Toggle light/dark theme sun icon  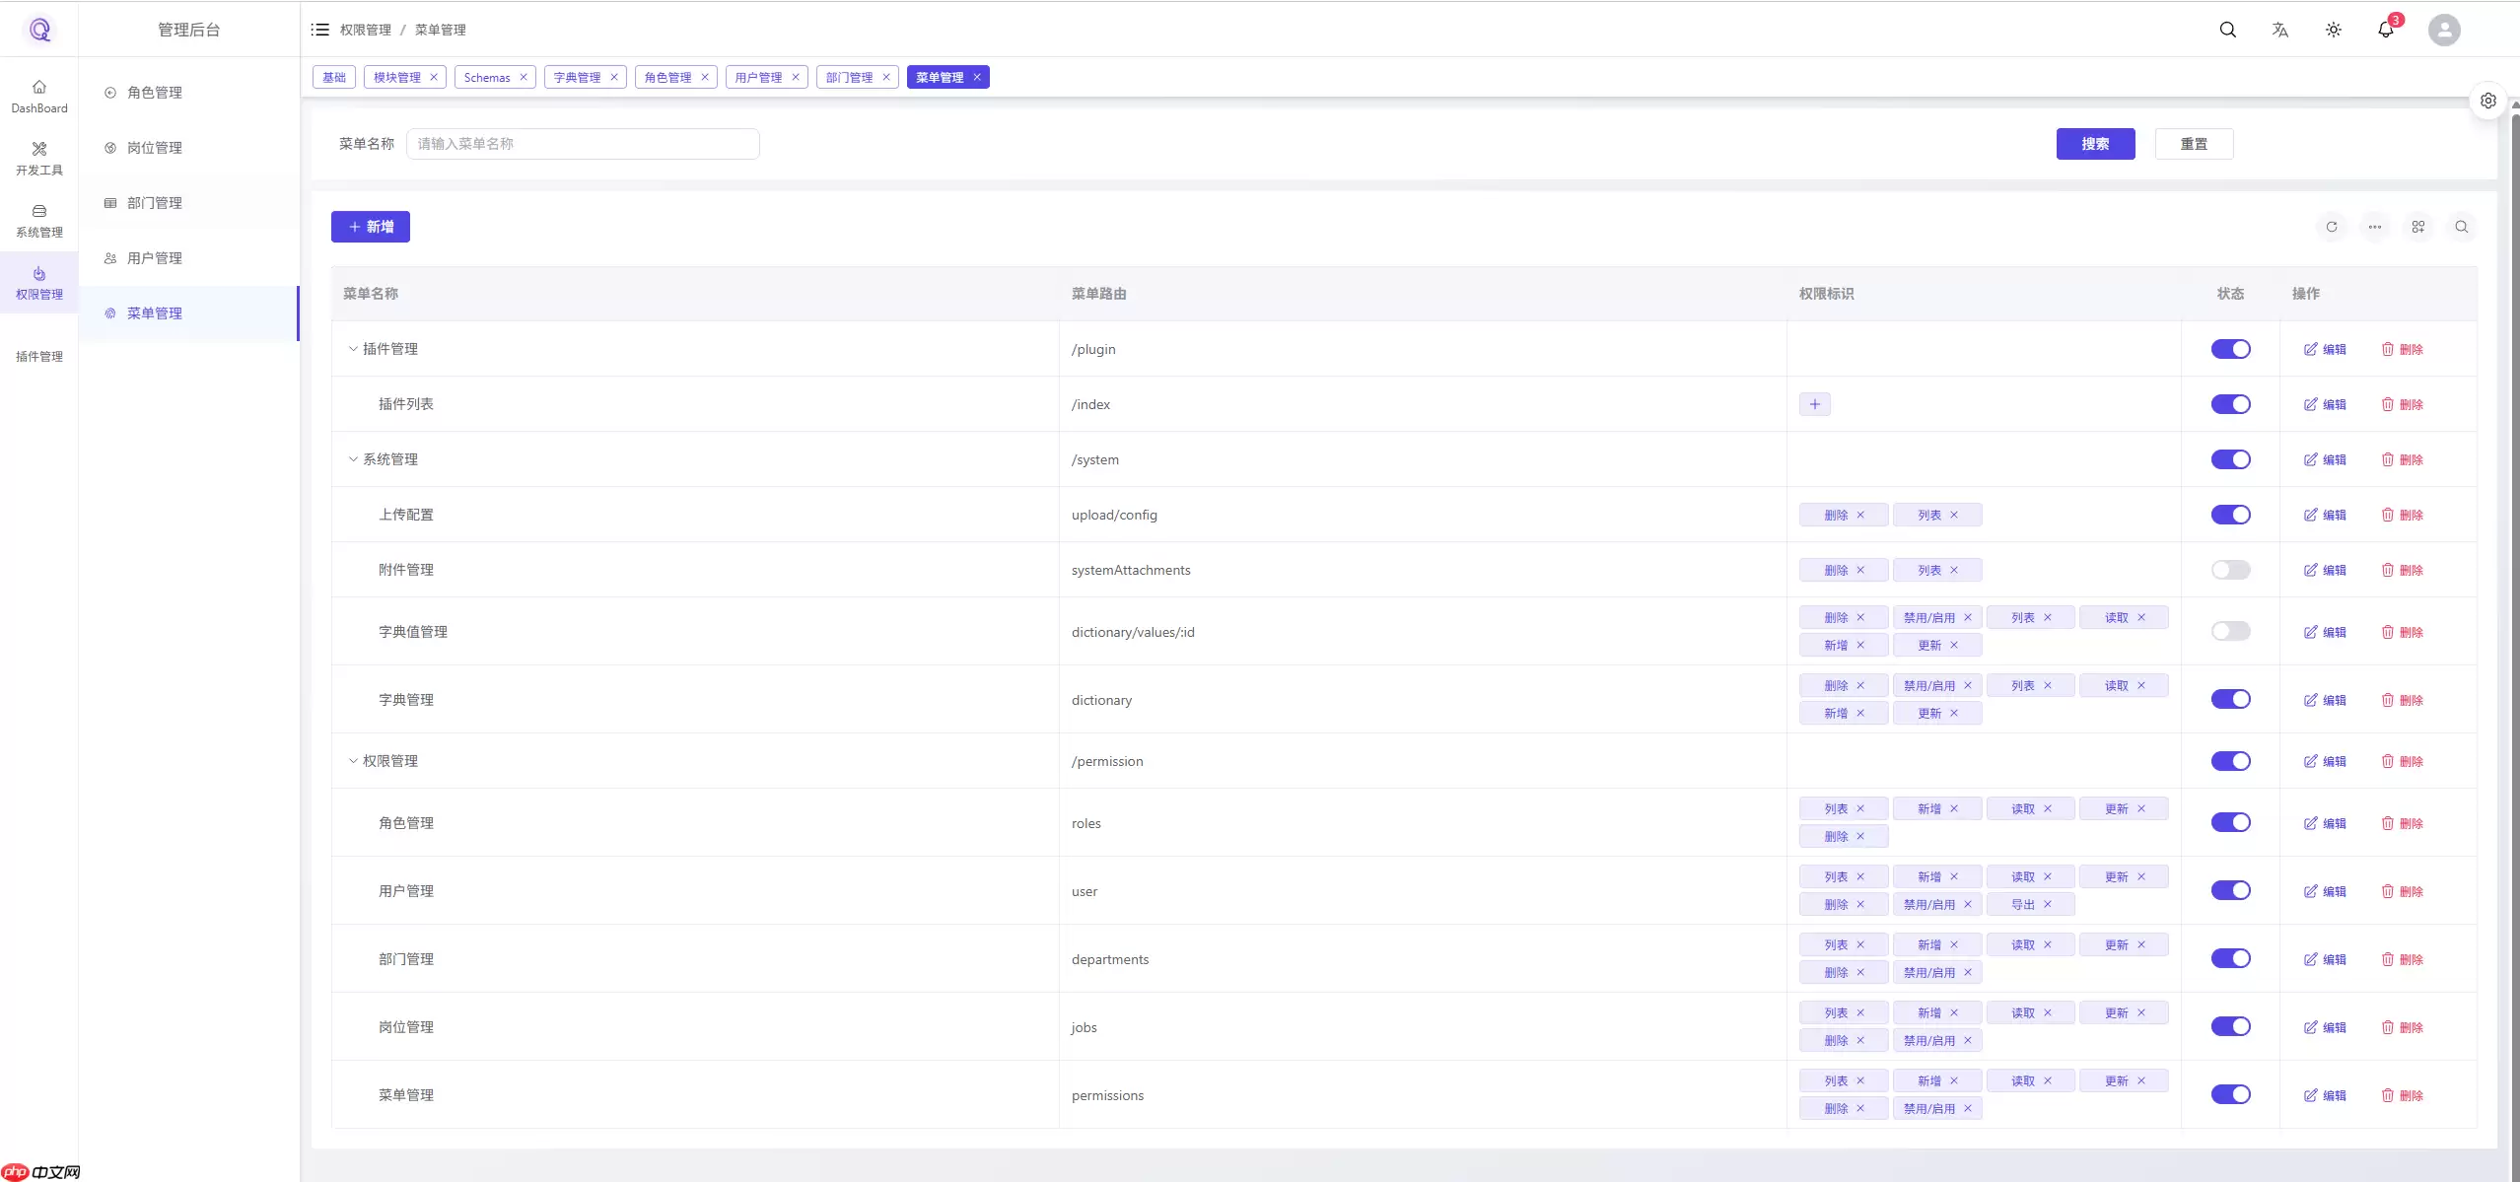click(x=2334, y=30)
